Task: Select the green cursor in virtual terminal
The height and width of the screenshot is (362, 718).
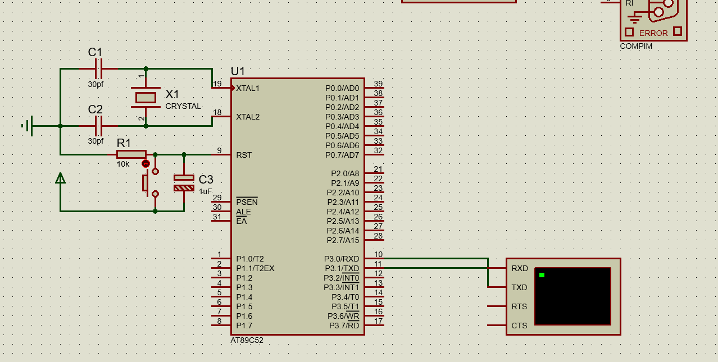Action: coord(542,275)
